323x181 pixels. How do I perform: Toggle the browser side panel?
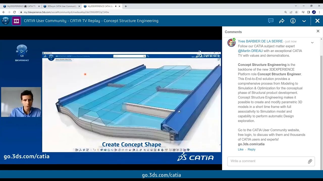(308, 12)
